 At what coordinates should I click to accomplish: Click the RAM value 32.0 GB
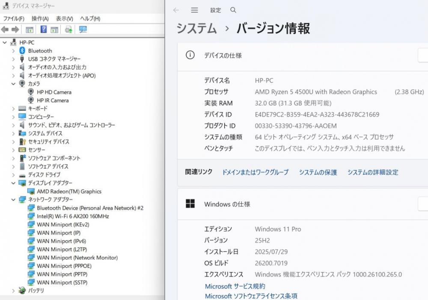293,103
